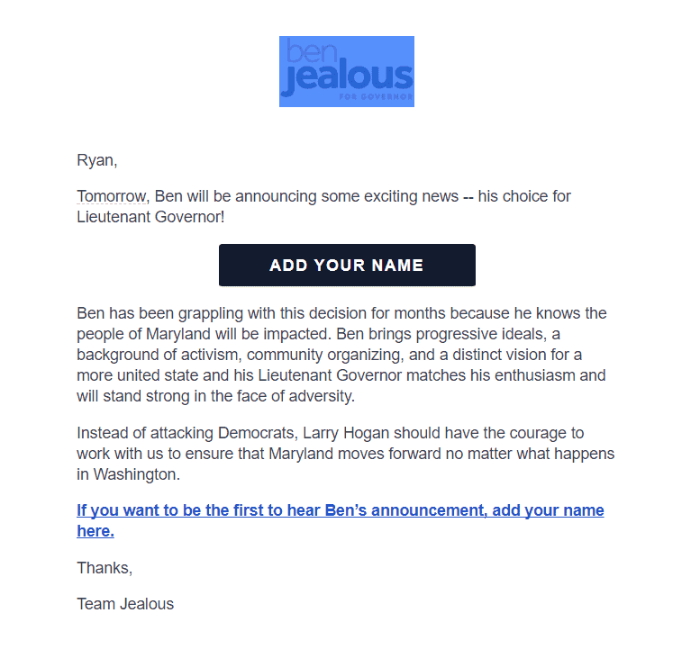Click the 'here.' link text on the last link line
This screenshot has width=700, height=649.
pyautogui.click(x=95, y=531)
